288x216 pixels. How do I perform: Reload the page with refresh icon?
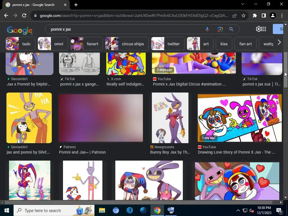click(24, 16)
